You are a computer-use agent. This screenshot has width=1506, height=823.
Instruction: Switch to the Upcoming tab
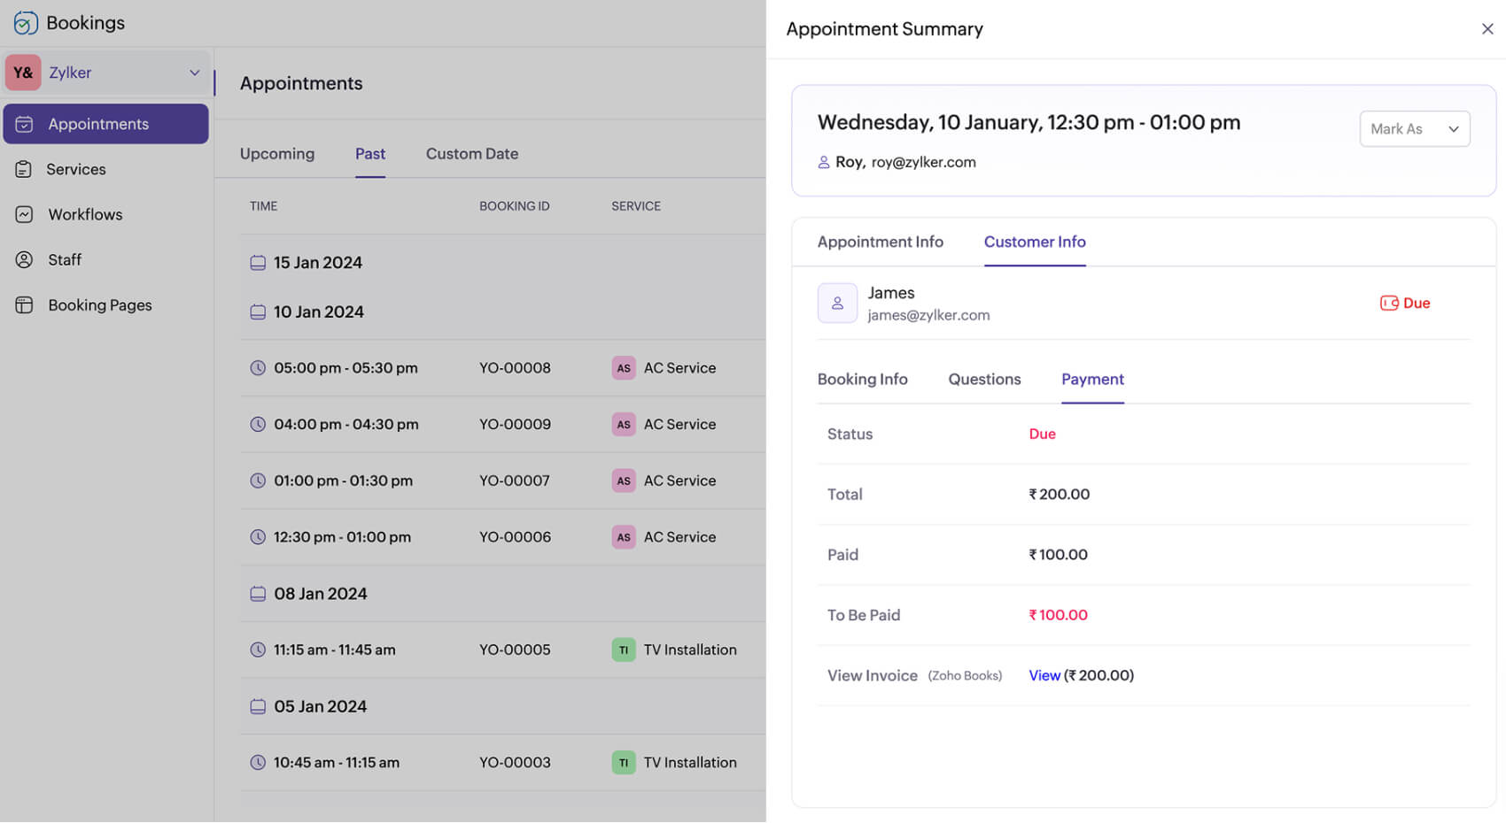(x=276, y=153)
